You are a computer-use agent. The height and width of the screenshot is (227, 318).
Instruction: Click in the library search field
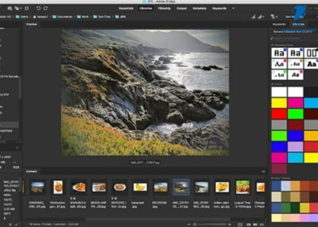[x=294, y=38]
